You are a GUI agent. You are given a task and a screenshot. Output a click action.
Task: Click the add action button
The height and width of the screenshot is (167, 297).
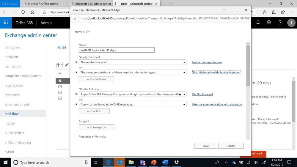pyautogui.click(x=94, y=111)
